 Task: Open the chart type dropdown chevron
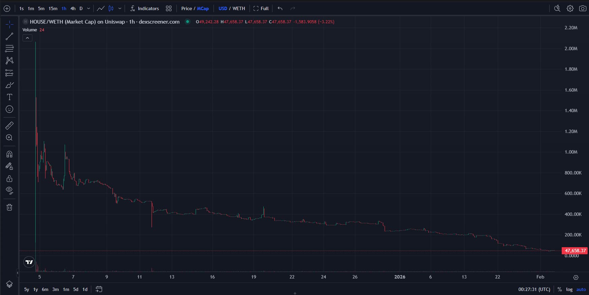coord(120,8)
